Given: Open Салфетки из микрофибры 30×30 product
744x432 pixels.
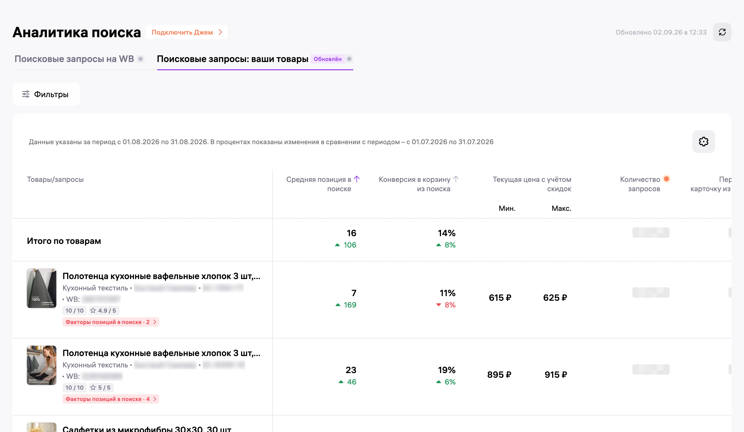Looking at the screenshot, I should coord(147,429).
